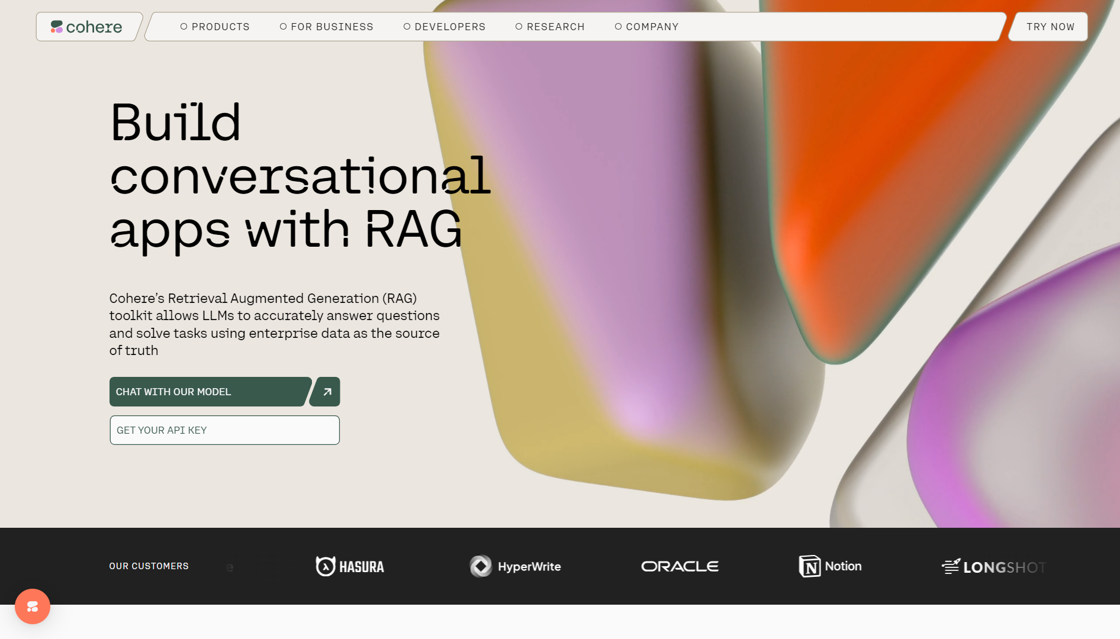The height and width of the screenshot is (639, 1120).
Task: Click the Our Customers label
Action: click(149, 566)
